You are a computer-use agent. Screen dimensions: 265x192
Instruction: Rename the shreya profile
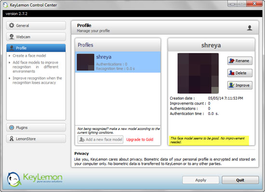click(x=240, y=61)
